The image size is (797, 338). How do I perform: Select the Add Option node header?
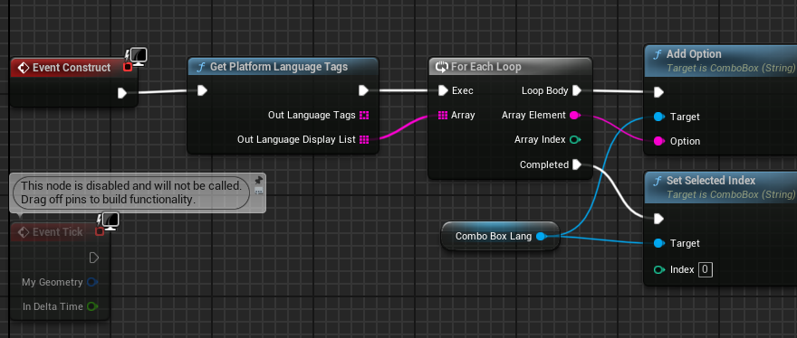point(721,61)
